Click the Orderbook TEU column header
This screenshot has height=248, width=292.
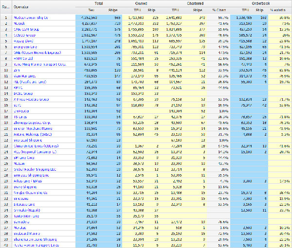pyautogui.click(x=245, y=10)
